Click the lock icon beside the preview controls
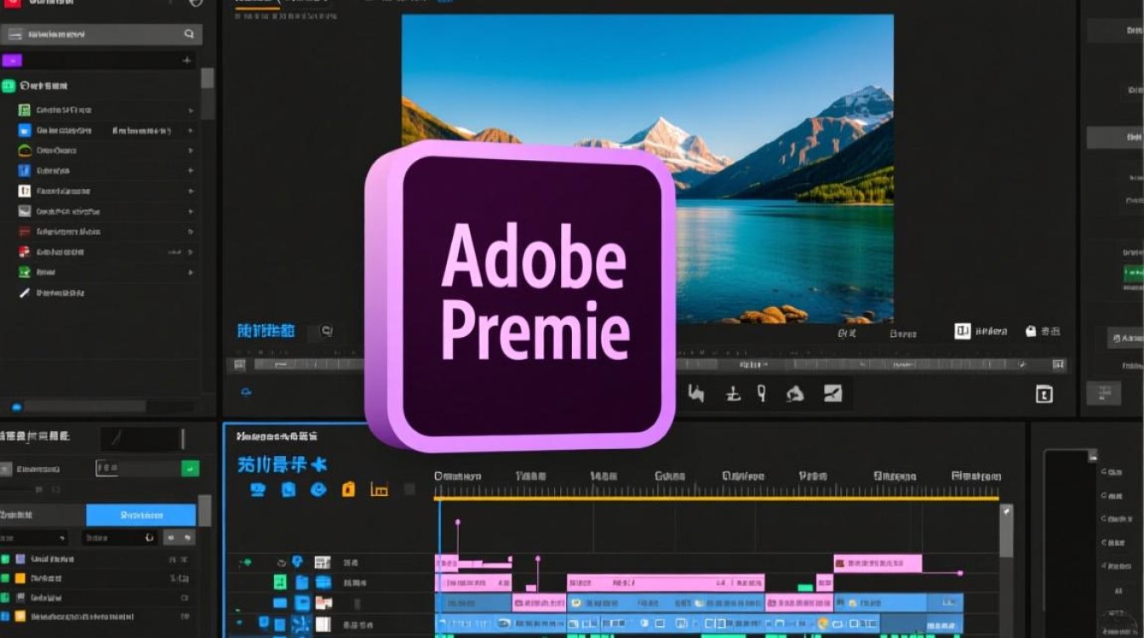 coord(1031,332)
